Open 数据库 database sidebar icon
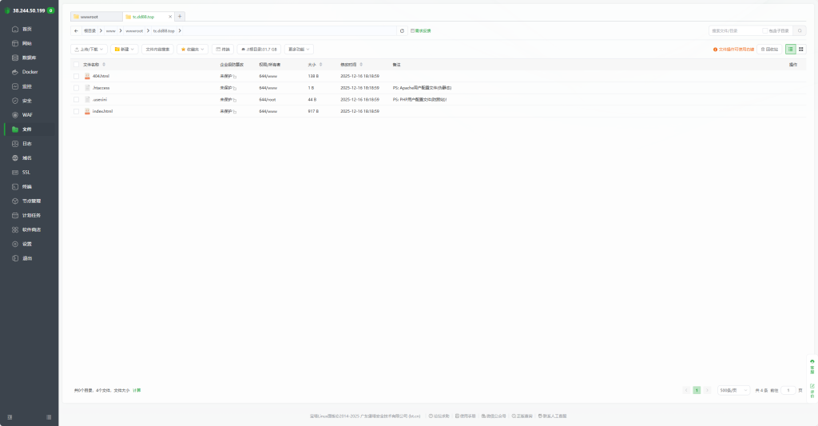The width and height of the screenshot is (818, 426). click(15, 58)
